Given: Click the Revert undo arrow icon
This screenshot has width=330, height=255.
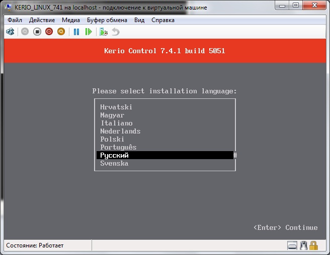Looking at the screenshot, I should [x=116, y=32].
